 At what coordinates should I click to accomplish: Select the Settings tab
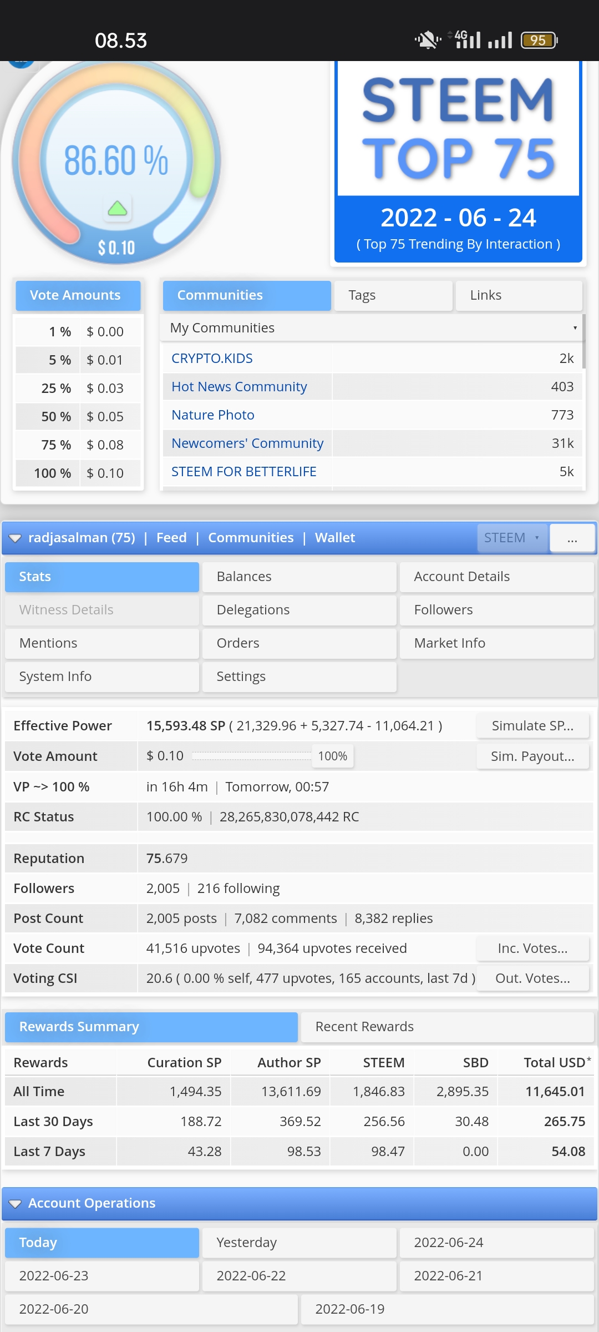click(299, 677)
